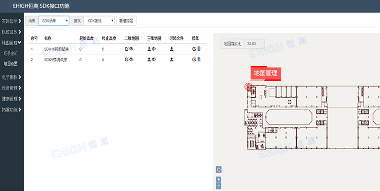Click the 地图缩放比 value field 33.63
The height and width of the screenshot is (191, 380).
pyautogui.click(x=254, y=44)
